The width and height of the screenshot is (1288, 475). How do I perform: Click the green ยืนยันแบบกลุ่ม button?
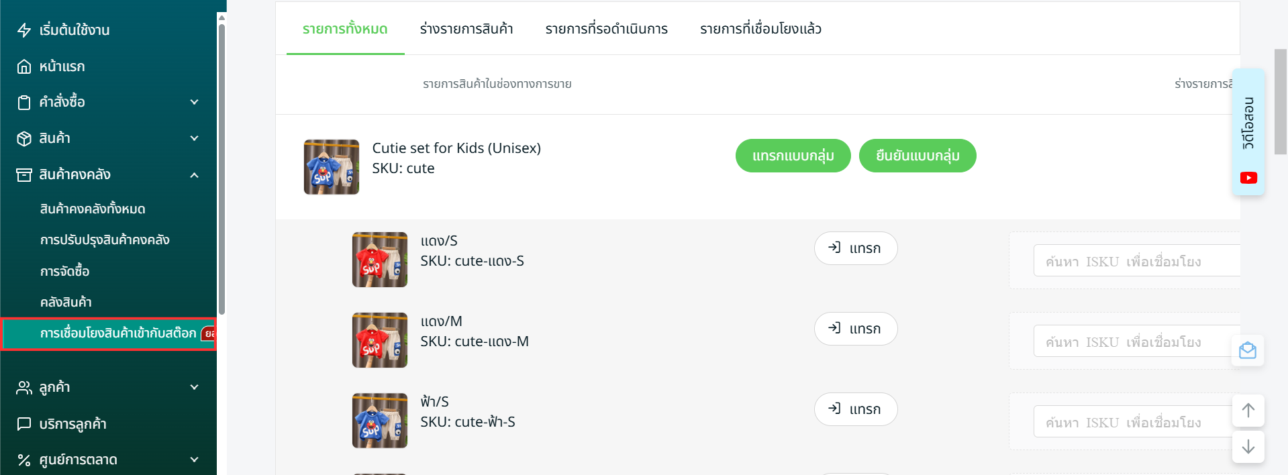pos(918,156)
